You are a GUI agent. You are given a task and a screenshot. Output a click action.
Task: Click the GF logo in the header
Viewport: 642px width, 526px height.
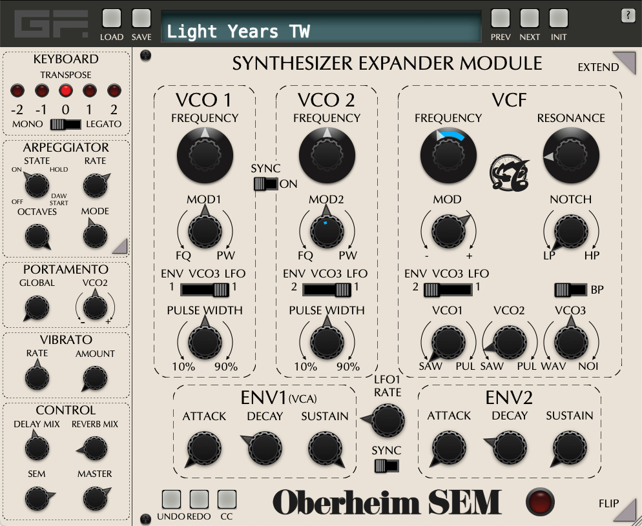(51, 24)
